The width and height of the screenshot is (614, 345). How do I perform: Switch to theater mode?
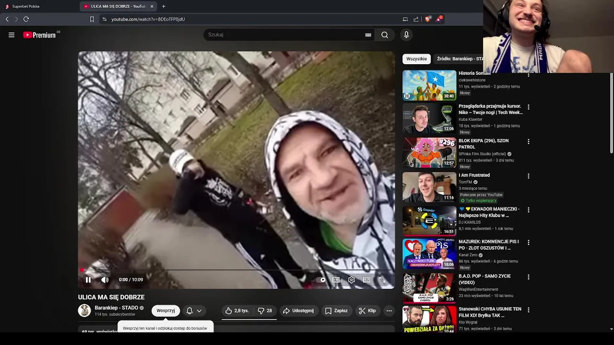coord(367,280)
